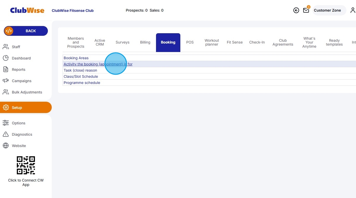Switch to Surveys tab

122,42
